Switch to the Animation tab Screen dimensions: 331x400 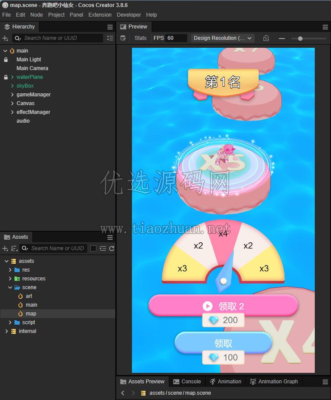[226, 382]
